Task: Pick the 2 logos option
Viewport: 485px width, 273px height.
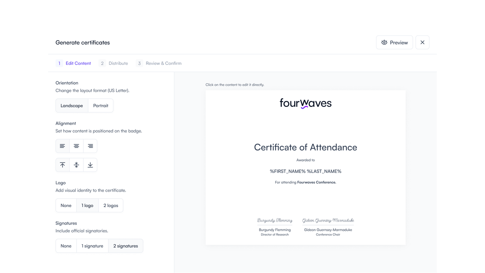Action: pos(111,206)
